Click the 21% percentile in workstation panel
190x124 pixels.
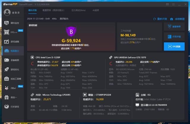132,42
